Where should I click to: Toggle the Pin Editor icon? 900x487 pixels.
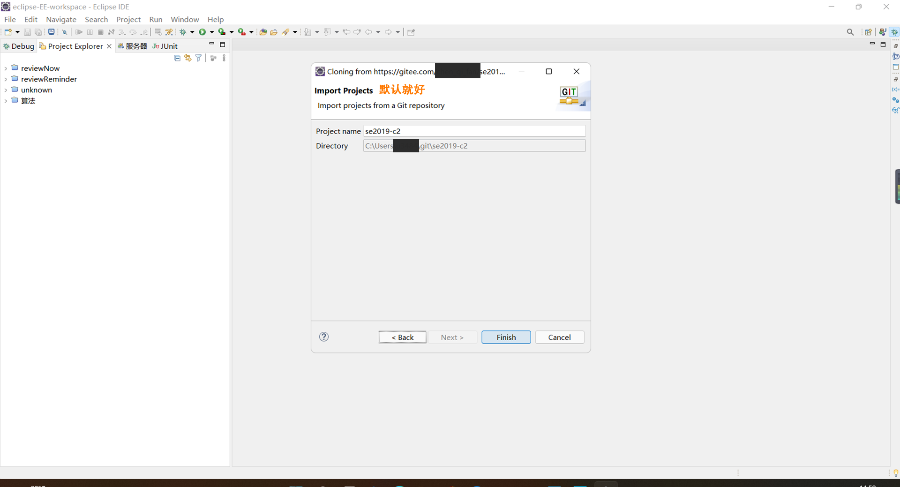(411, 32)
